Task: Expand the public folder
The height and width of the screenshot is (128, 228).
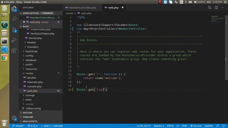Action: [29, 64]
